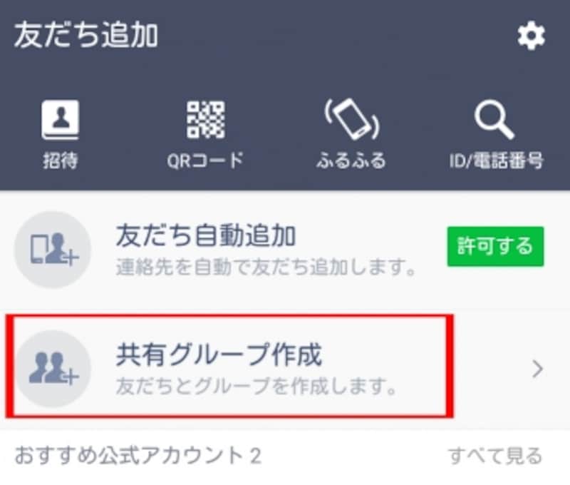570x485 pixels.
Task: Click the 許可する green button
Action: (495, 246)
